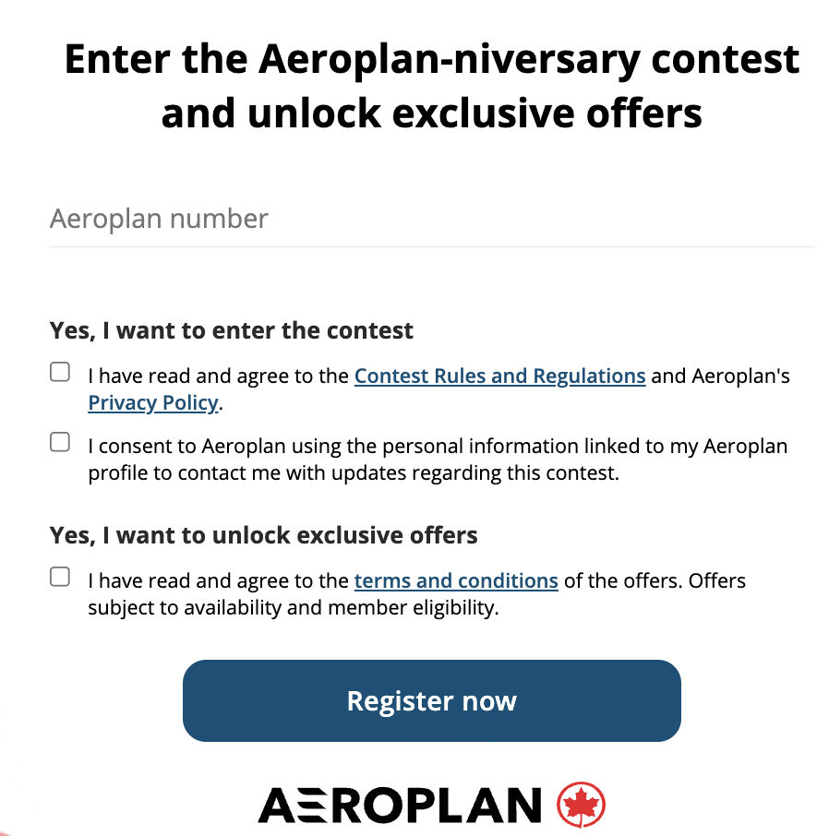Focus the Aeroplan number input field
The image size is (829, 836).
tap(431, 220)
